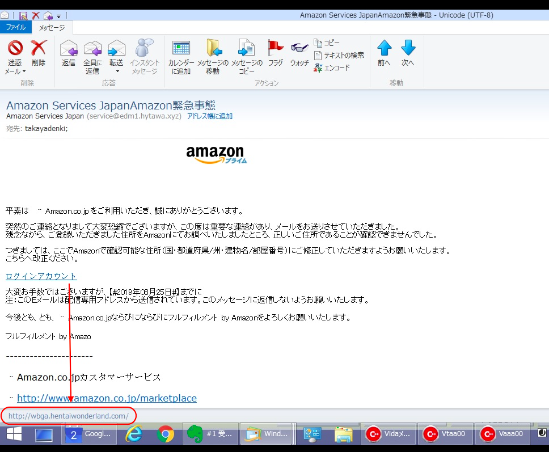Click the recipient takayadenki
The height and width of the screenshot is (452, 549).
(x=46, y=129)
